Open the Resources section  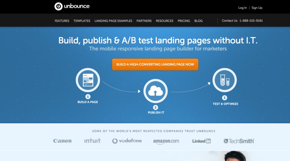coord(165,21)
